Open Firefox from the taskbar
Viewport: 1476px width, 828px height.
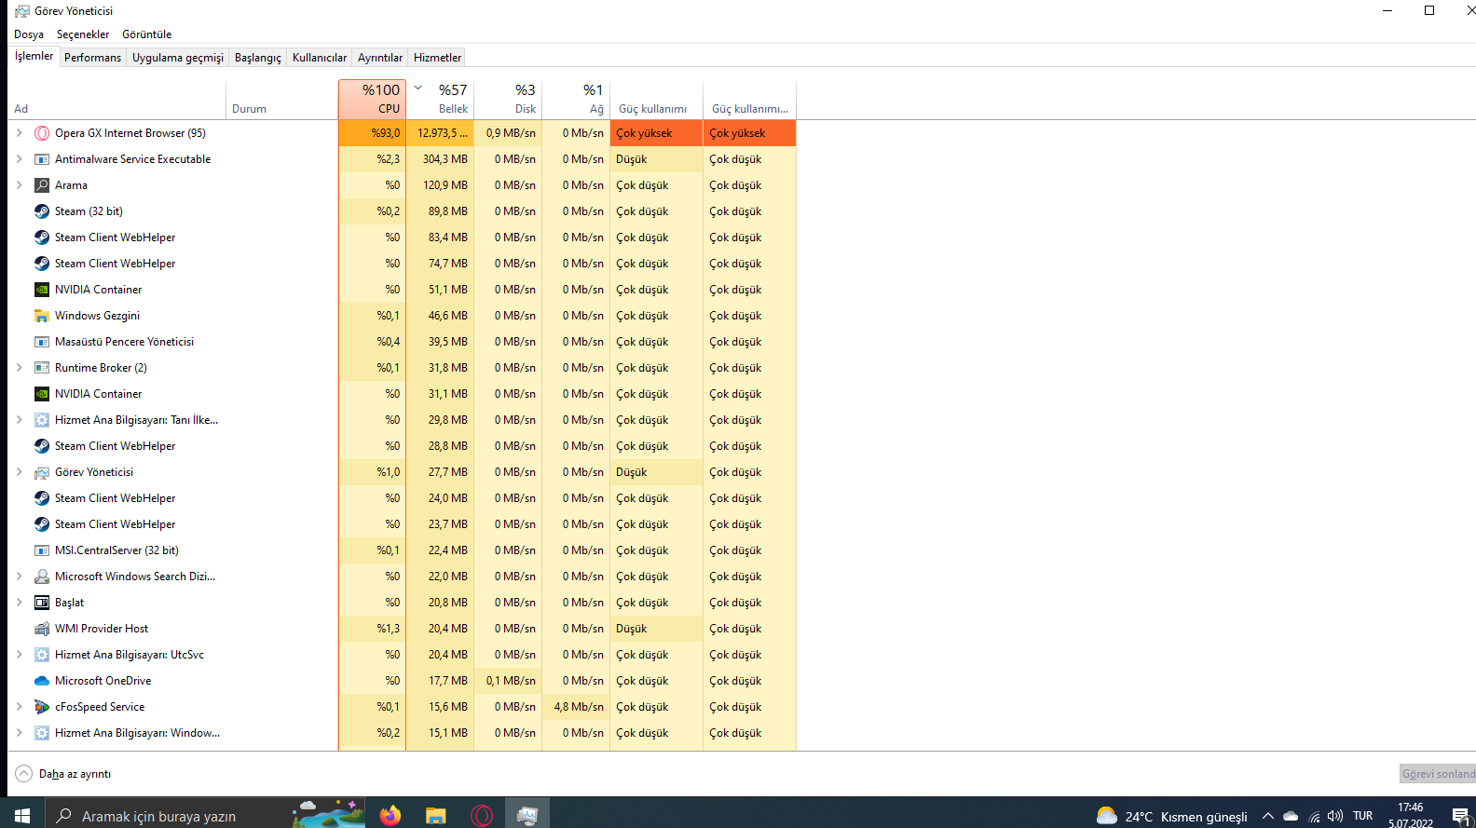coord(390,816)
